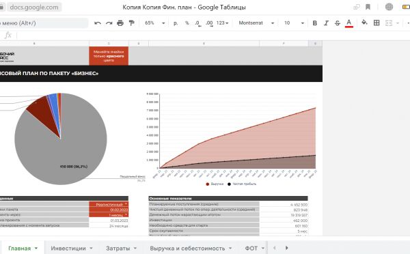The height and width of the screenshot is (254, 410).
Task: Toggle bold formatting
Action: [x=315, y=23]
